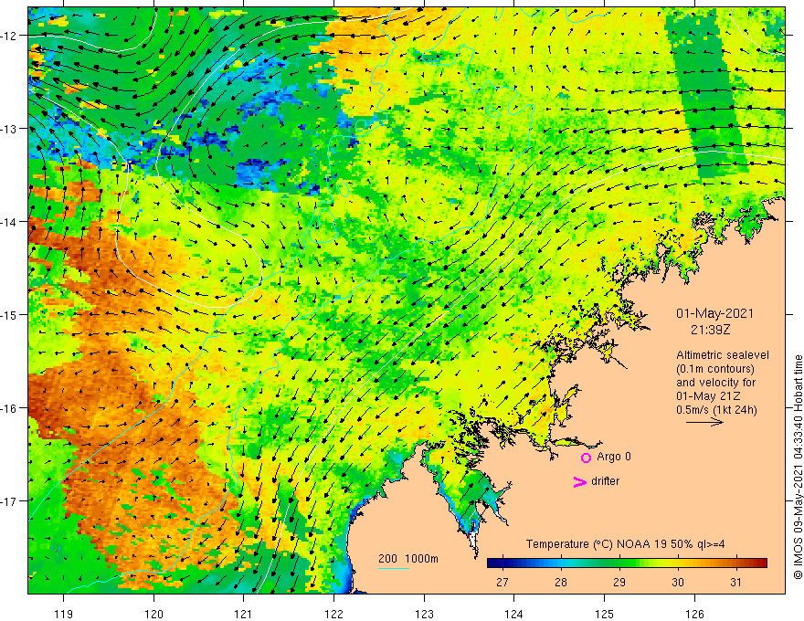Click the 'drifter' legend label
Screen dimensions: 804x621
(605, 481)
